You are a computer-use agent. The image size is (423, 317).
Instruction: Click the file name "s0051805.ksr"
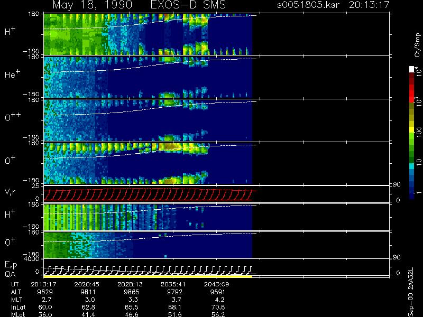coord(308,5)
